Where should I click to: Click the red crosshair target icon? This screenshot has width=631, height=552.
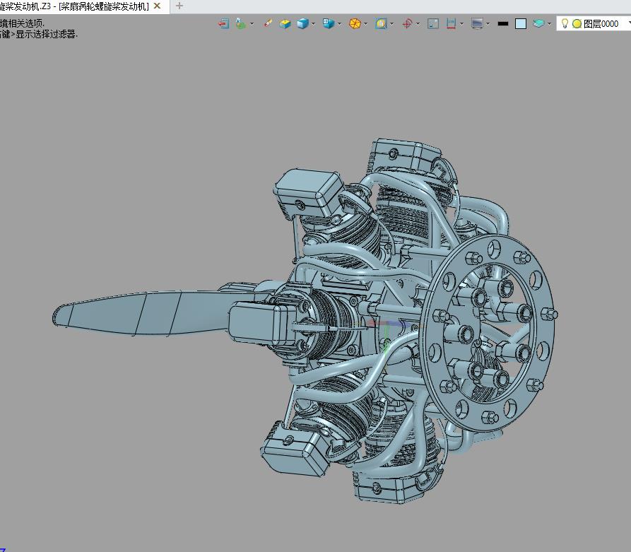tap(407, 24)
